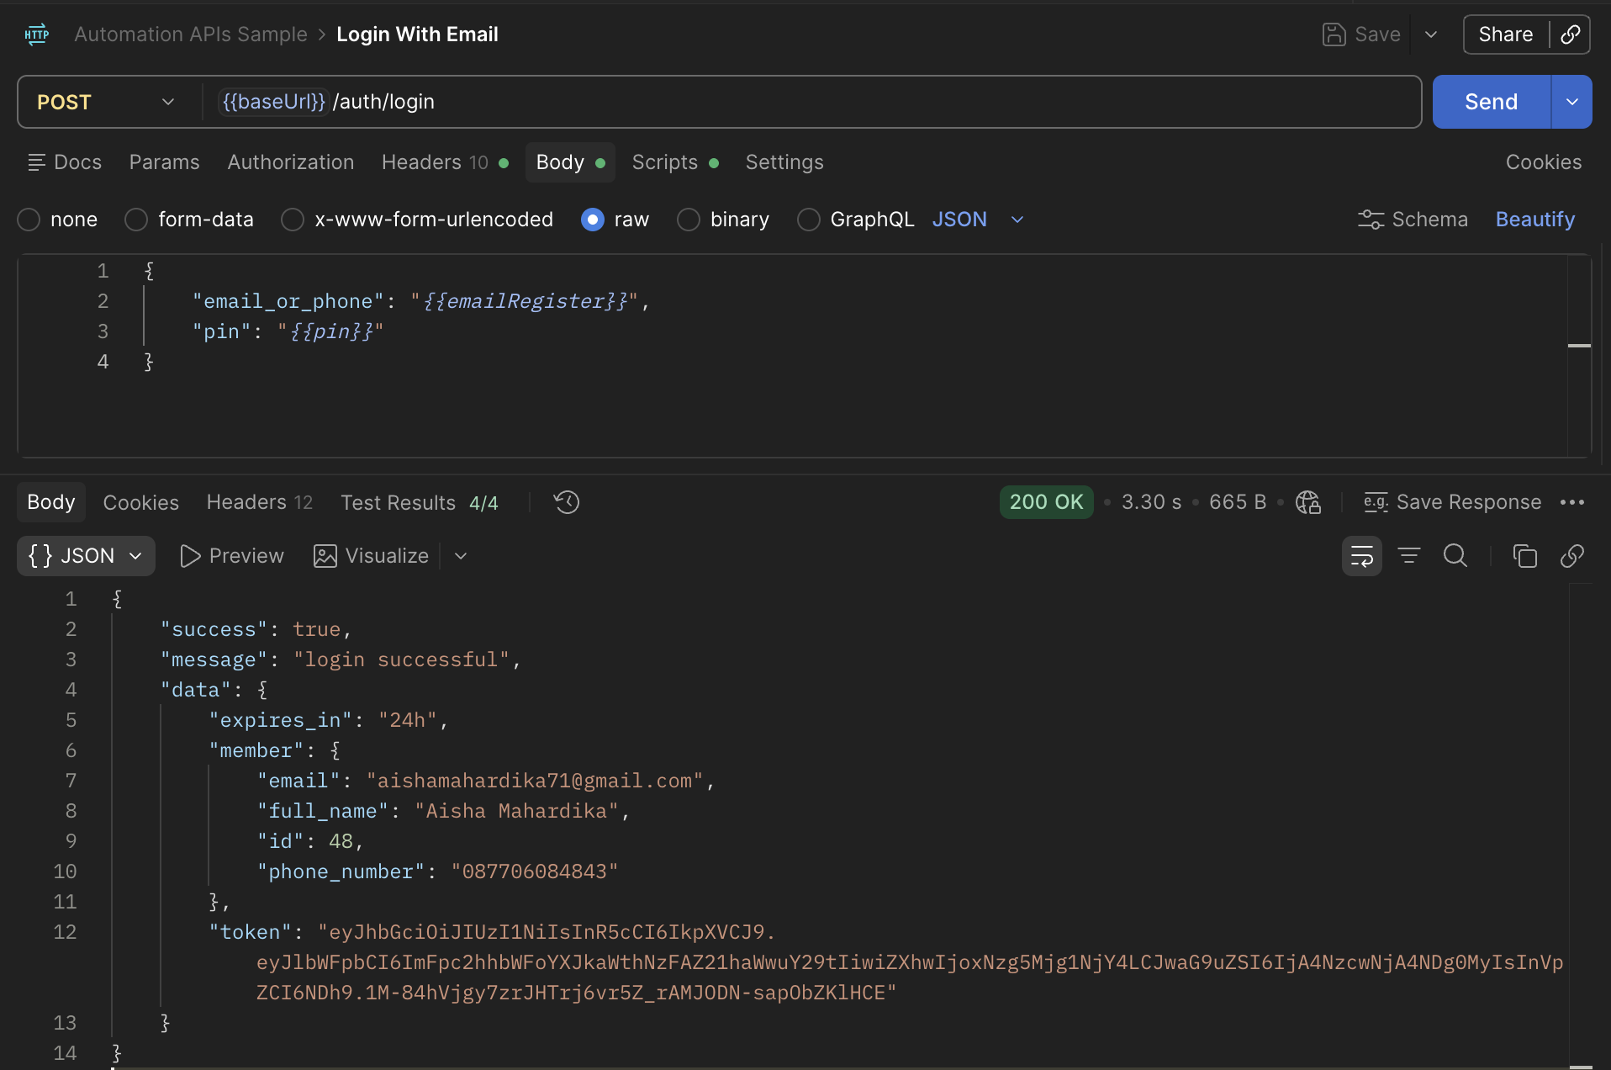
Task: Click the phone number value 087706084843
Action: tap(535, 871)
